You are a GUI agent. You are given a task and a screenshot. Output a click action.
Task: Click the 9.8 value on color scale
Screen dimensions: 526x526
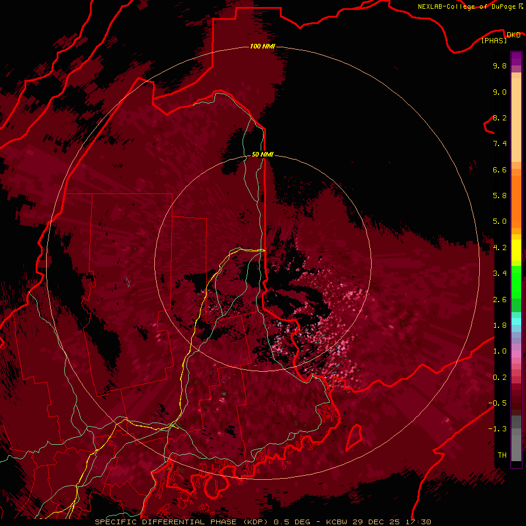[500, 65]
